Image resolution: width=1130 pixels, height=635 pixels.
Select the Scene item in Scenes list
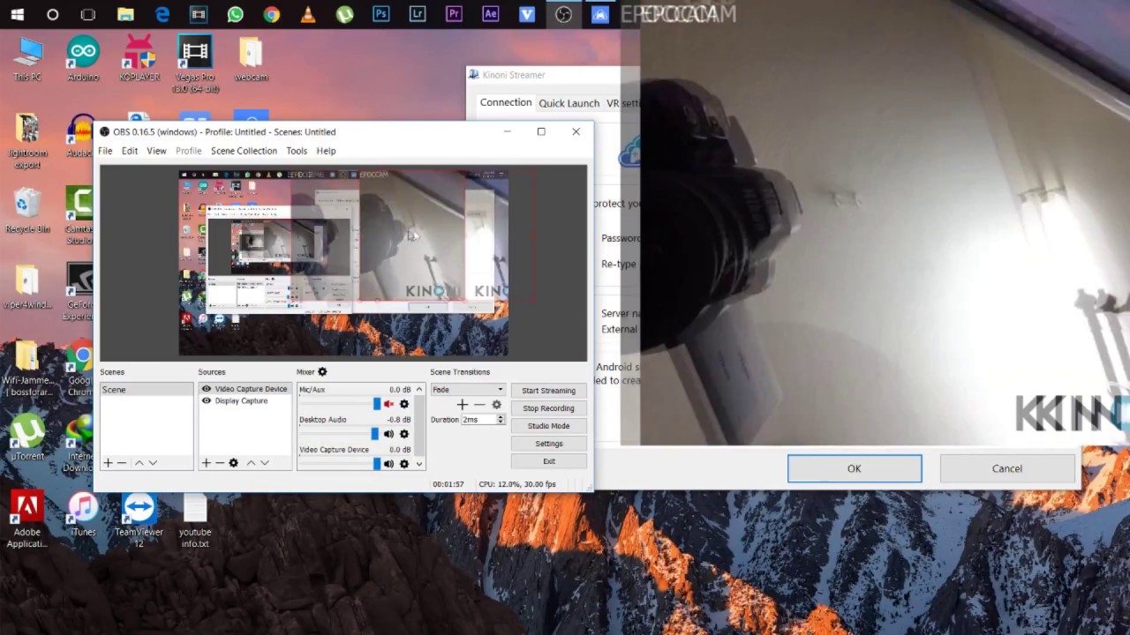coord(147,390)
